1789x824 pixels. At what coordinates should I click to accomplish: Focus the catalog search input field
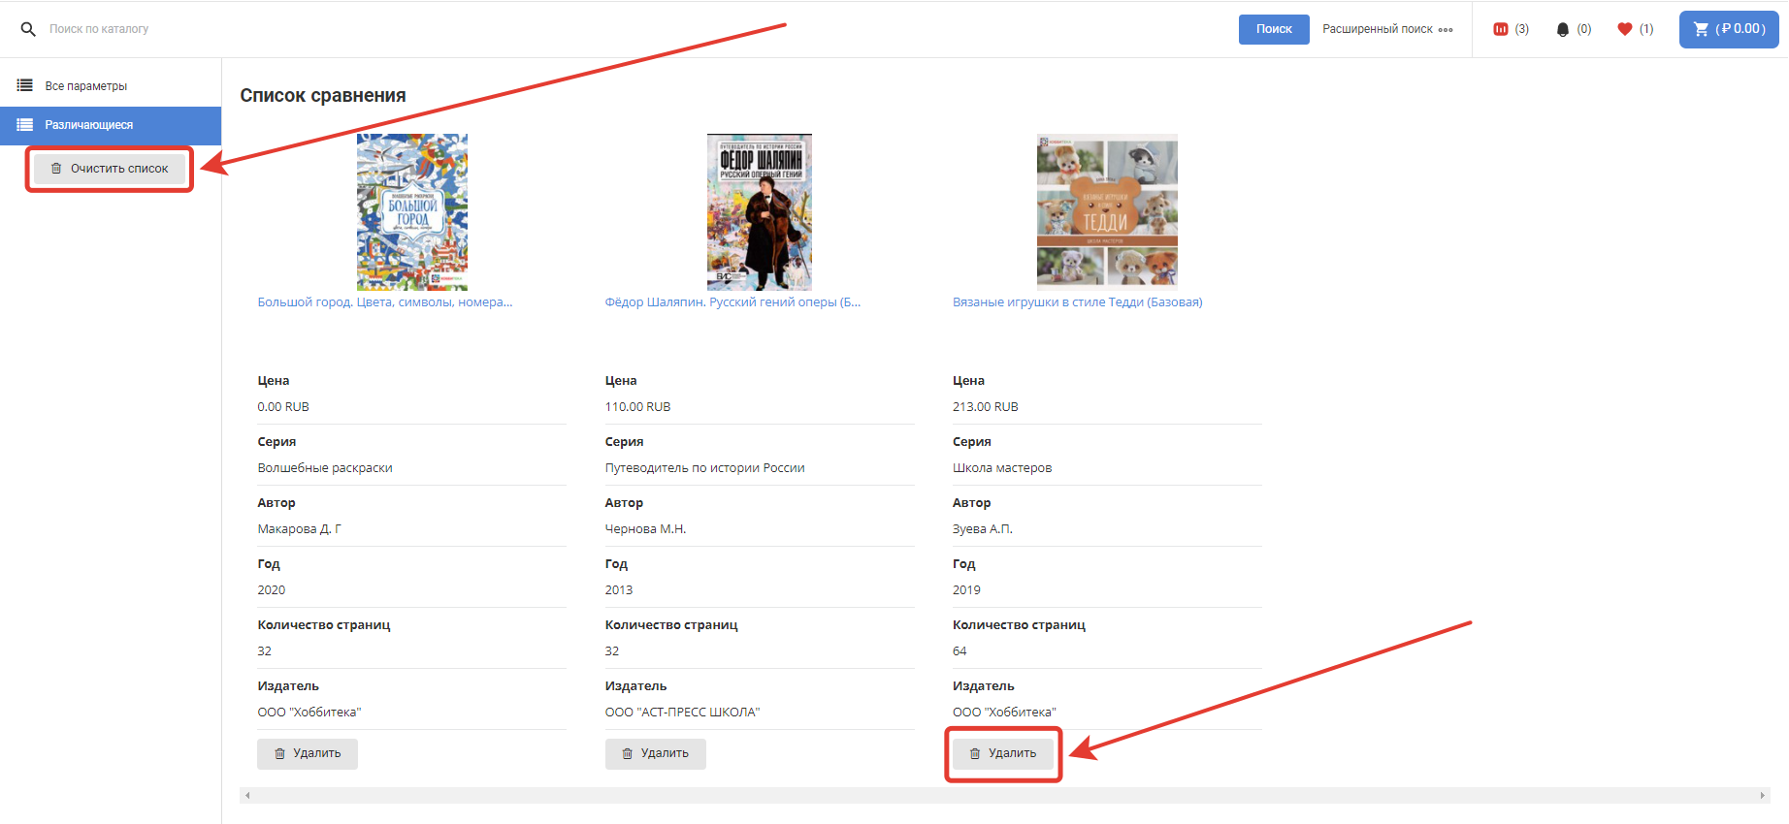tap(582, 29)
